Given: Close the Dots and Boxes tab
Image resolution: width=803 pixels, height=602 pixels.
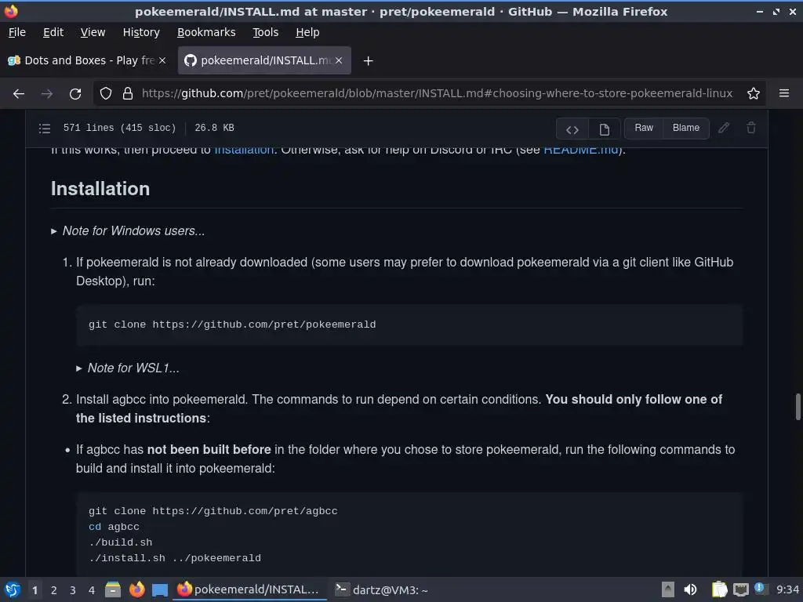Looking at the screenshot, I should tap(162, 60).
